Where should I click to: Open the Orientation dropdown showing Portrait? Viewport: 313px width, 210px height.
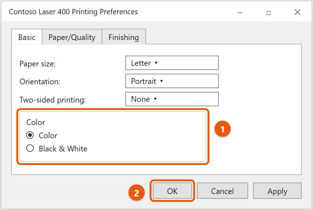(x=172, y=81)
